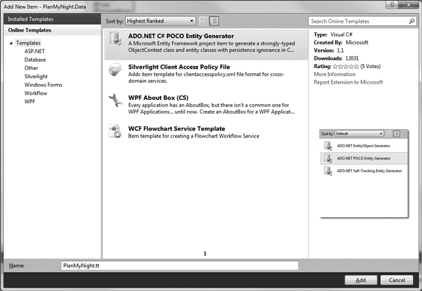
Task: Click the Cancel button
Action: tap(397, 280)
